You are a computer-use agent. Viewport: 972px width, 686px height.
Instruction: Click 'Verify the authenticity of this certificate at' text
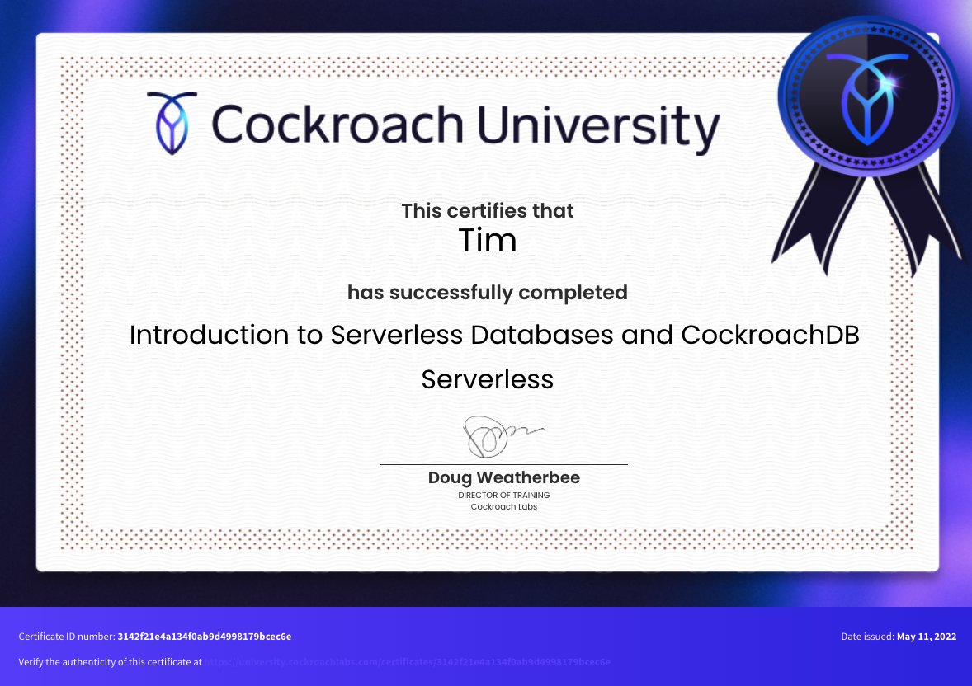coord(111,662)
